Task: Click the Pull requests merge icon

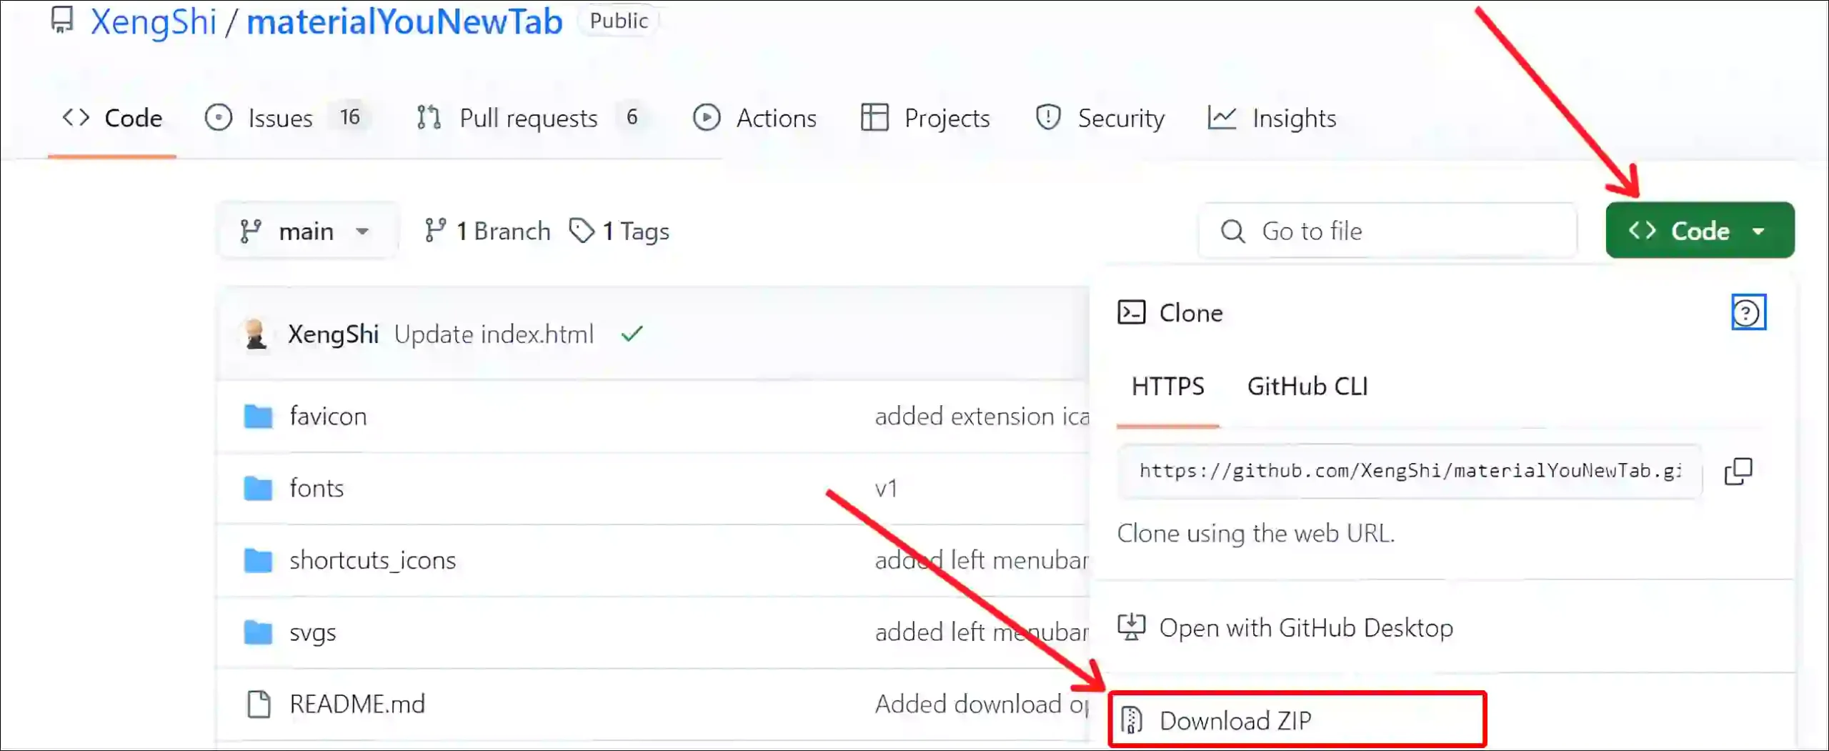Action: click(x=429, y=117)
